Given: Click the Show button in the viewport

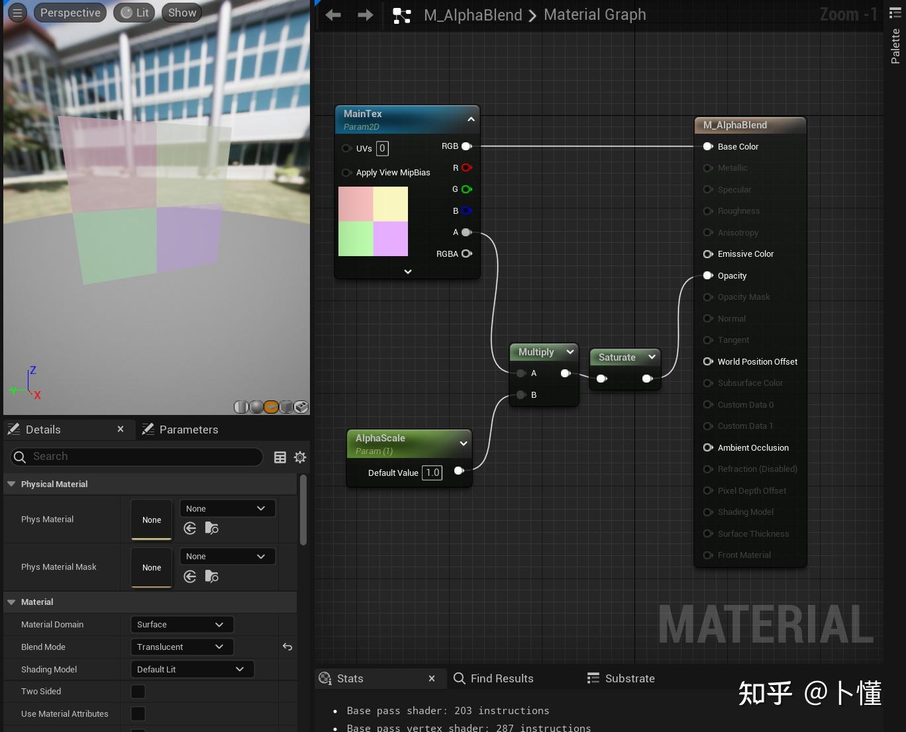Looking at the screenshot, I should point(181,12).
